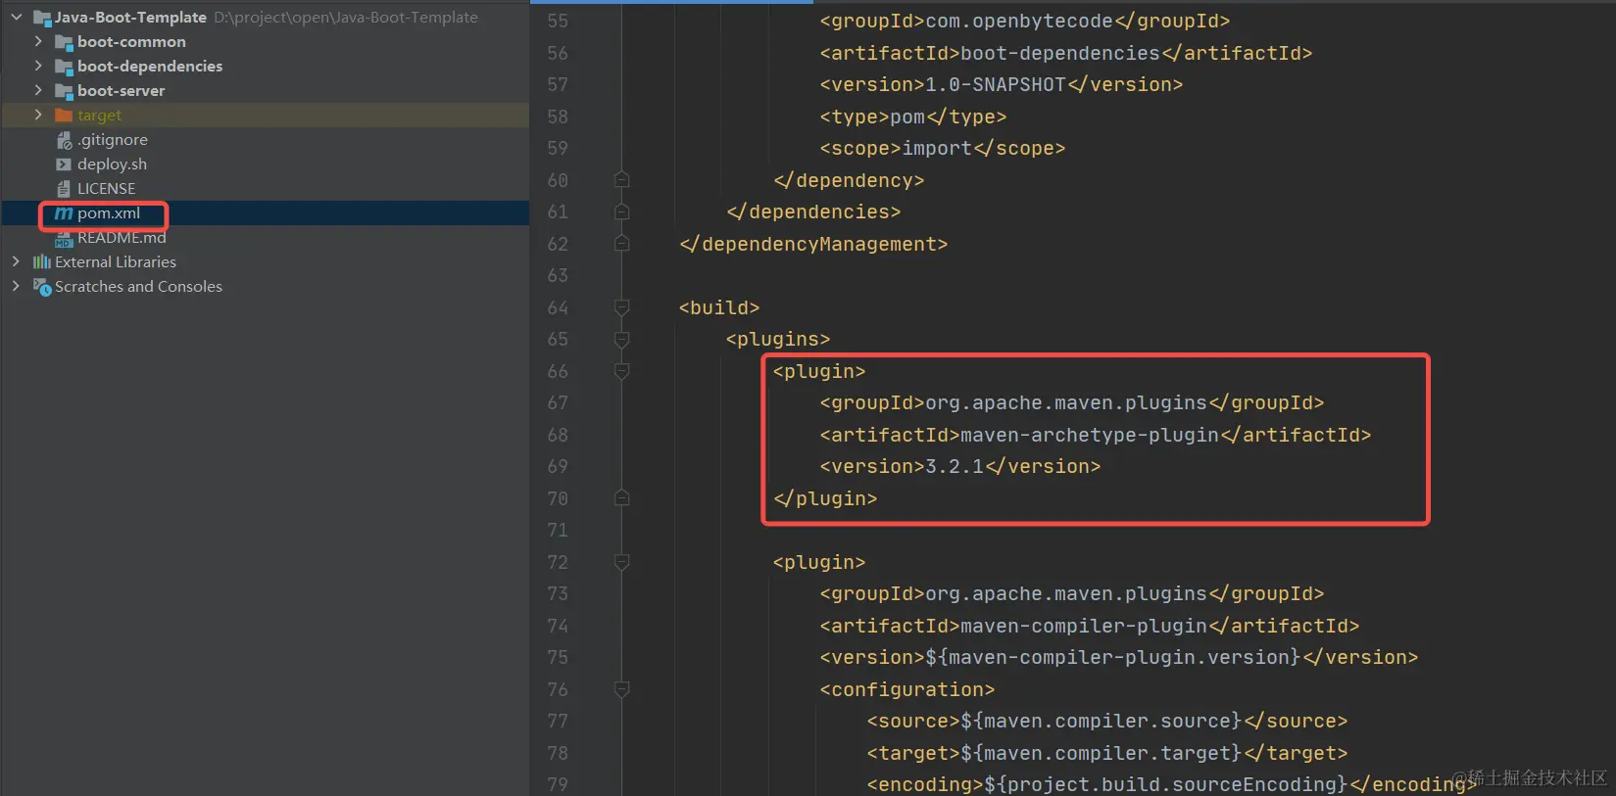Fold the plugins tag at line 65

click(x=621, y=339)
